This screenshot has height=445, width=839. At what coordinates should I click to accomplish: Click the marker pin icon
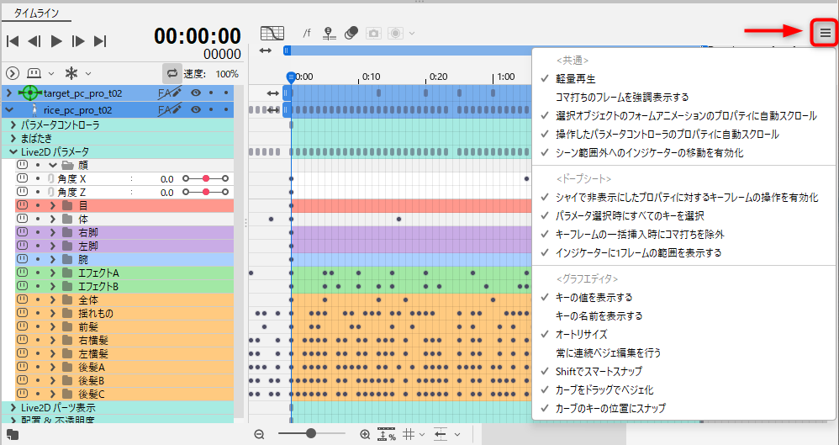pyautogui.click(x=329, y=34)
